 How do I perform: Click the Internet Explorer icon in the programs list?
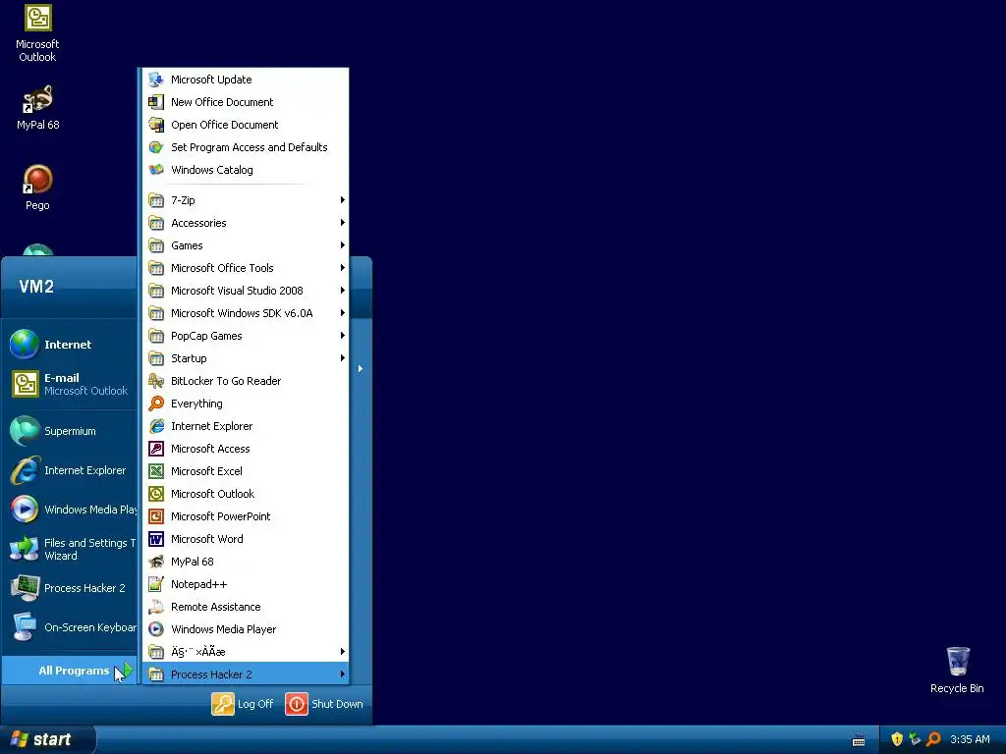(x=156, y=426)
